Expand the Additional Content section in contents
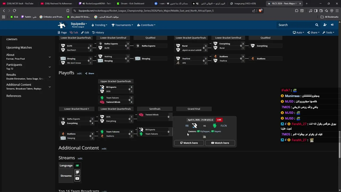 50,87
